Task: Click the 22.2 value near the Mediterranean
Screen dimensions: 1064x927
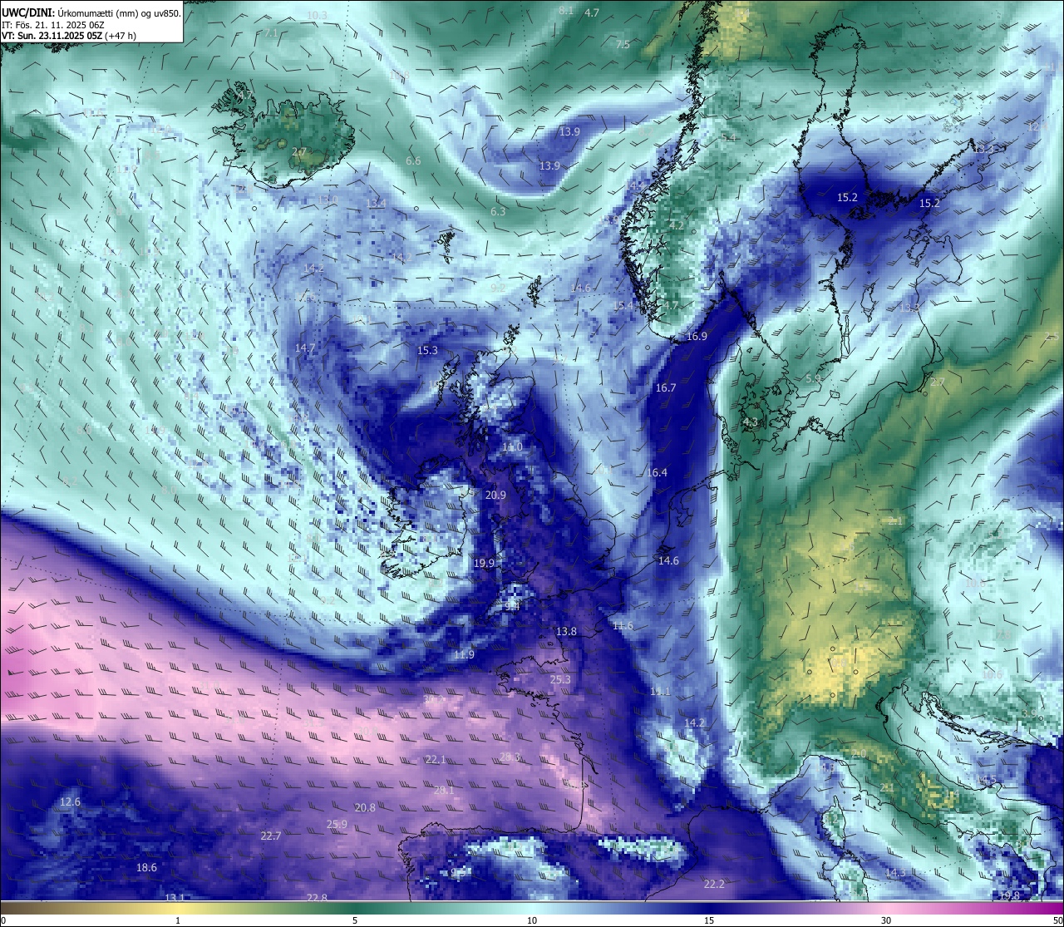Action: click(714, 884)
